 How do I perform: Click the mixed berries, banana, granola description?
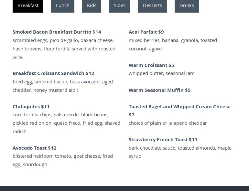coord(173,44)
